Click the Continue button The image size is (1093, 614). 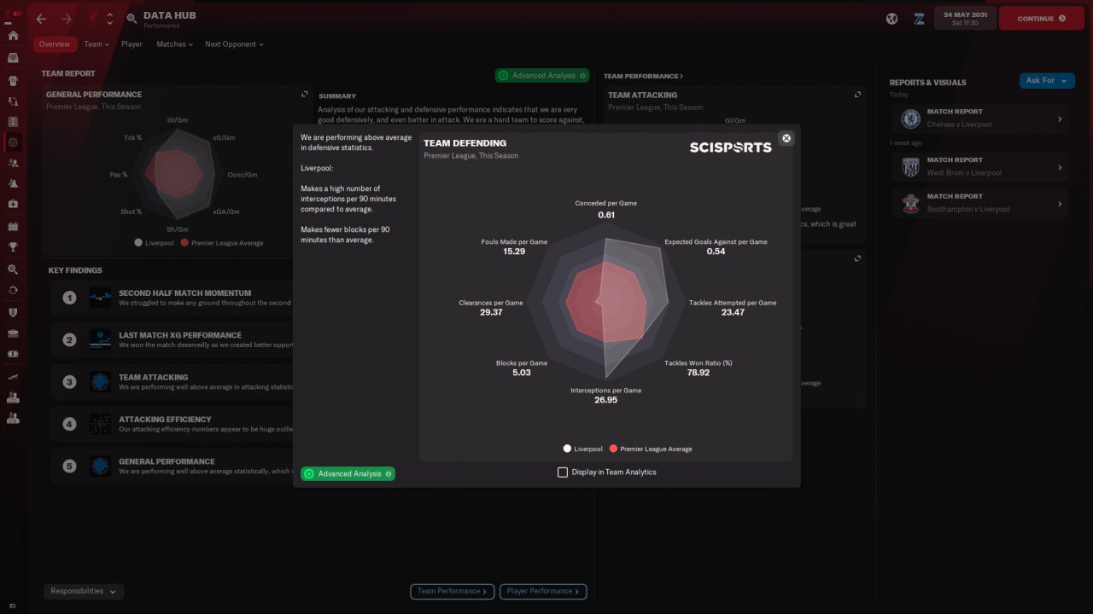coord(1041,18)
